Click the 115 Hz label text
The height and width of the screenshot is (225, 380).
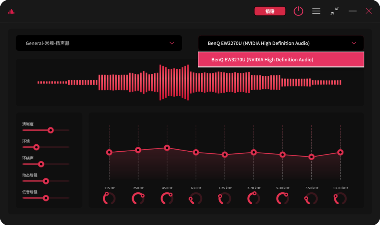point(109,188)
